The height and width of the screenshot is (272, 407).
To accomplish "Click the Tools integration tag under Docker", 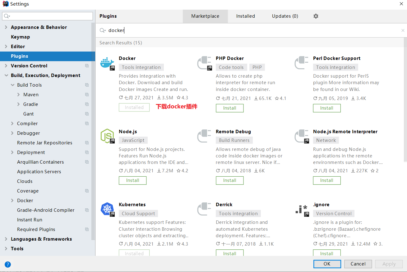I will 141,67.
